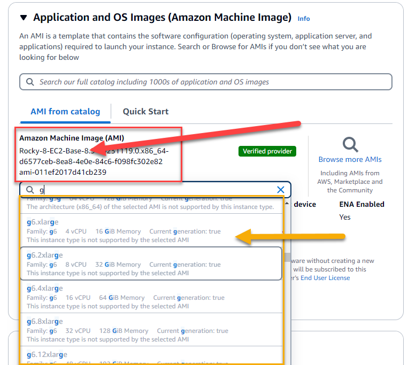This screenshot has width=408, height=365.
Task: Focus the instance type filter box containing "g"
Action: [155, 190]
